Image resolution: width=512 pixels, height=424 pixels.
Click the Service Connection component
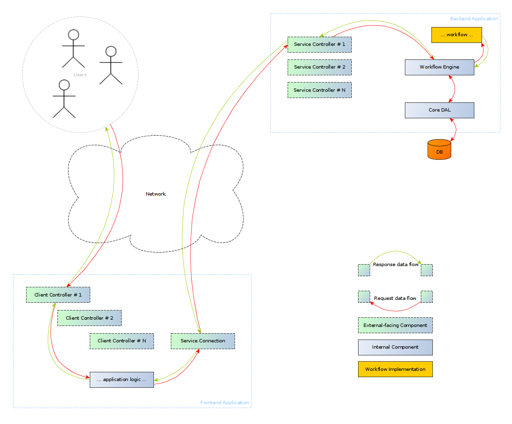203,341
